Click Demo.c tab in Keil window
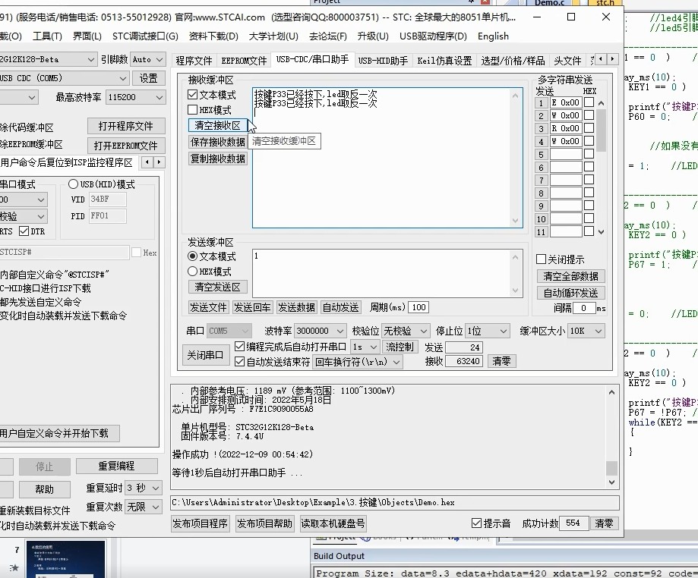The width and height of the screenshot is (698, 578). 549,3
